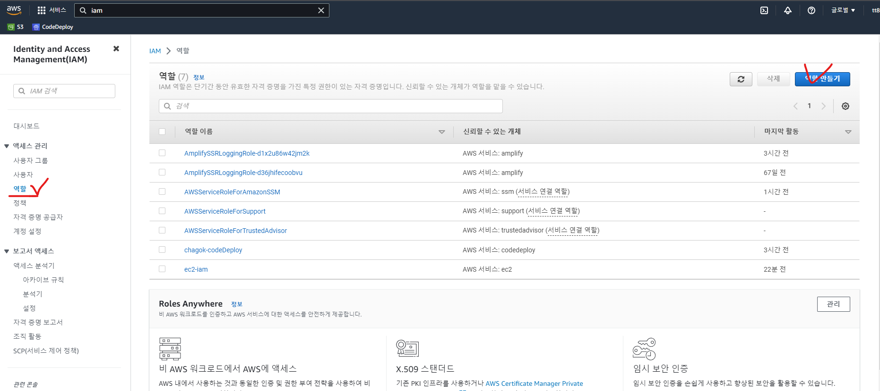The image size is (880, 391).
Task: Open CloudShell terminal icon
Action: [x=764, y=10]
